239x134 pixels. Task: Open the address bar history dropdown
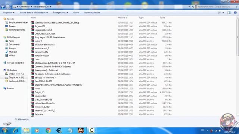coord(189,7)
